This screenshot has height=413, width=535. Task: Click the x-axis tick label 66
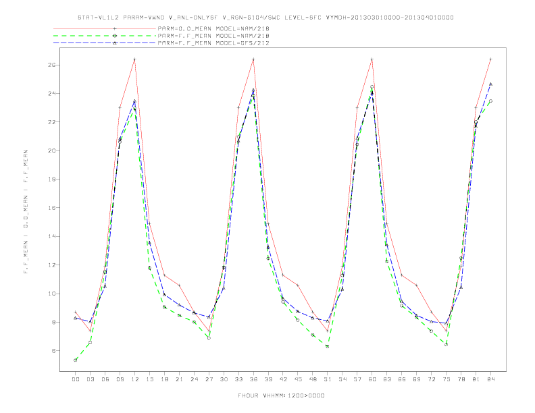pyautogui.click(x=402, y=379)
